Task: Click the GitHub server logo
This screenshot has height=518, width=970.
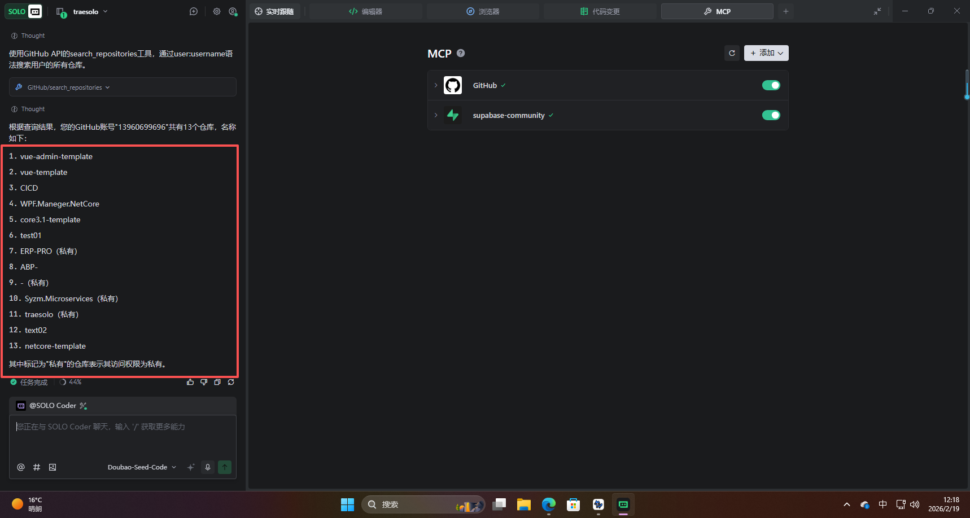Action: [x=453, y=85]
